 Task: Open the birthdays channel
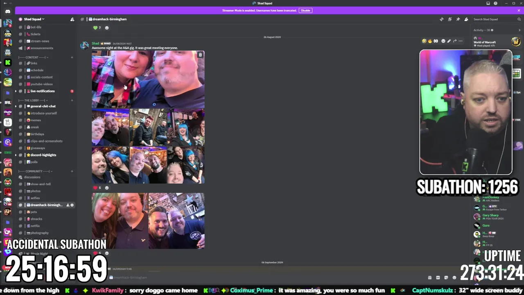point(46,134)
